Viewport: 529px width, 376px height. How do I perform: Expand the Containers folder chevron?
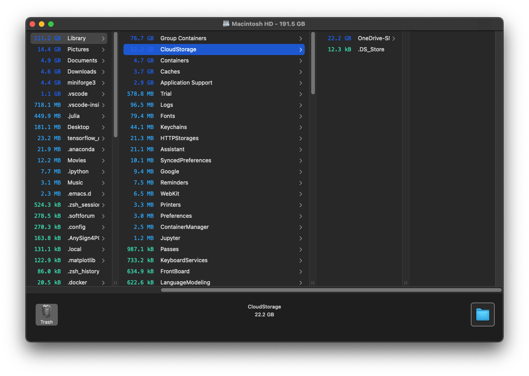point(301,61)
